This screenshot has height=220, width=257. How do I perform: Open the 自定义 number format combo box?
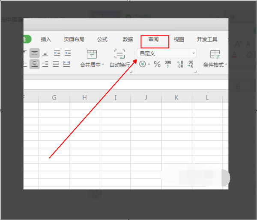pos(167,53)
